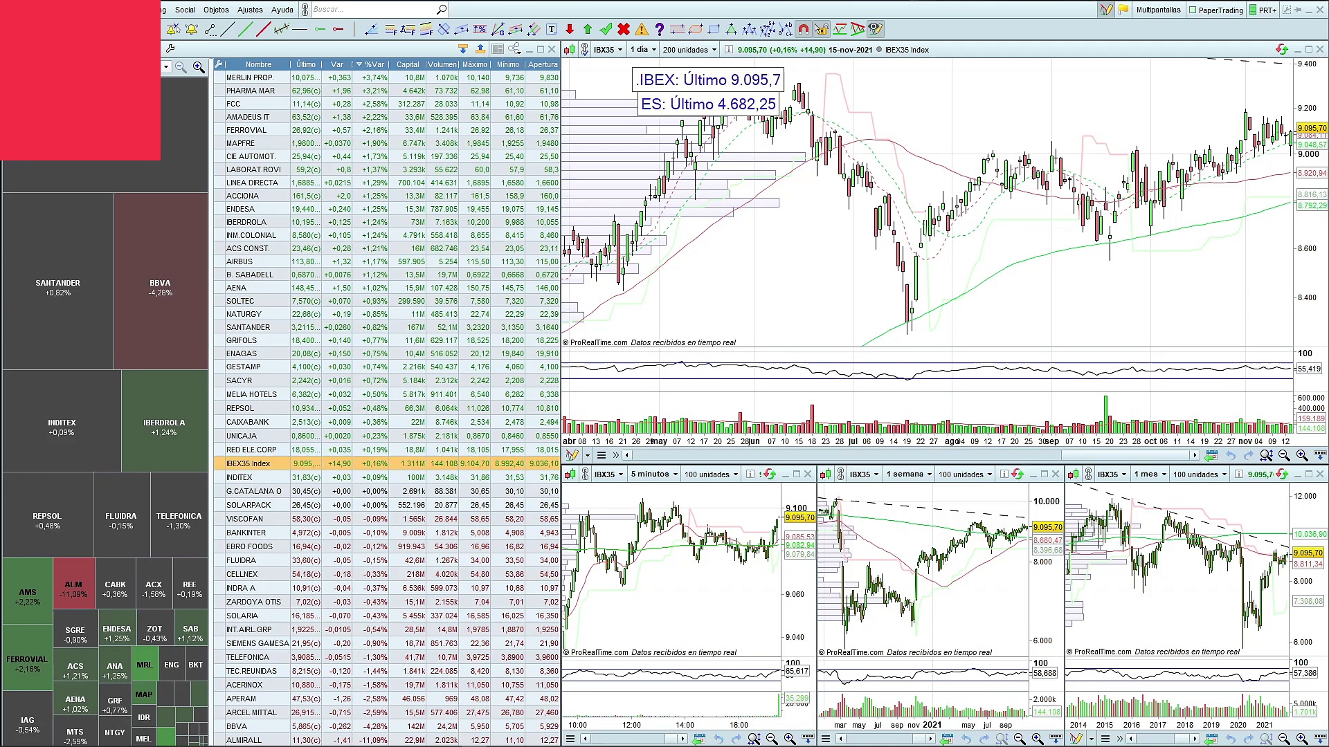This screenshot has height=747, width=1329.
Task: Click the Buscar search field
Action: (374, 10)
